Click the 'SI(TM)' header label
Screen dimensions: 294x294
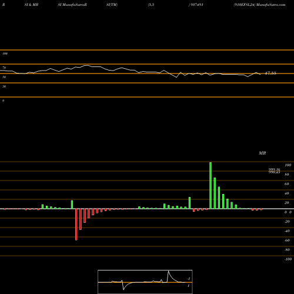click(x=112, y=5)
